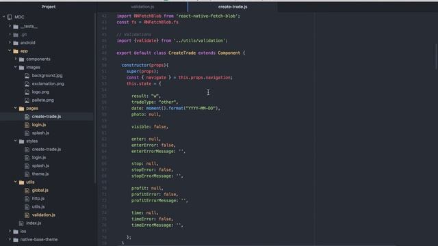This screenshot has height=246, width=438.
Task: Expand the ios folder chevron
Action: [x=10, y=231]
